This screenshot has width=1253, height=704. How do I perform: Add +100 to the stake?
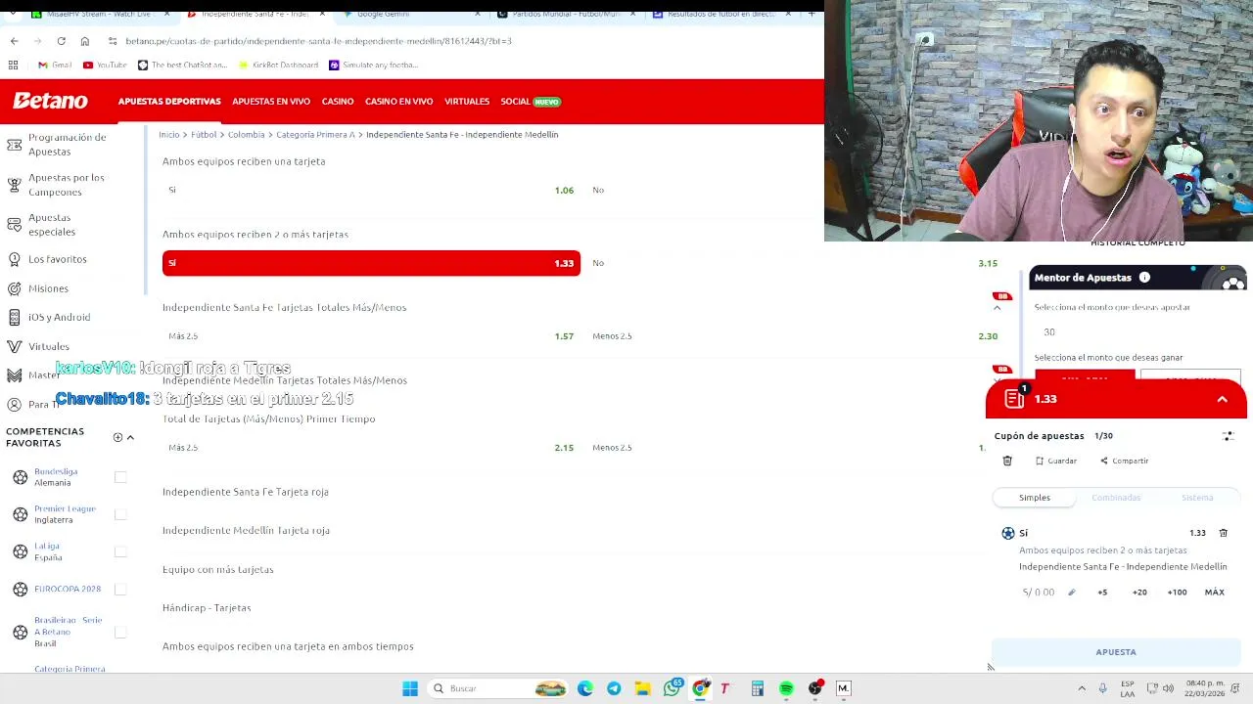tap(1177, 592)
